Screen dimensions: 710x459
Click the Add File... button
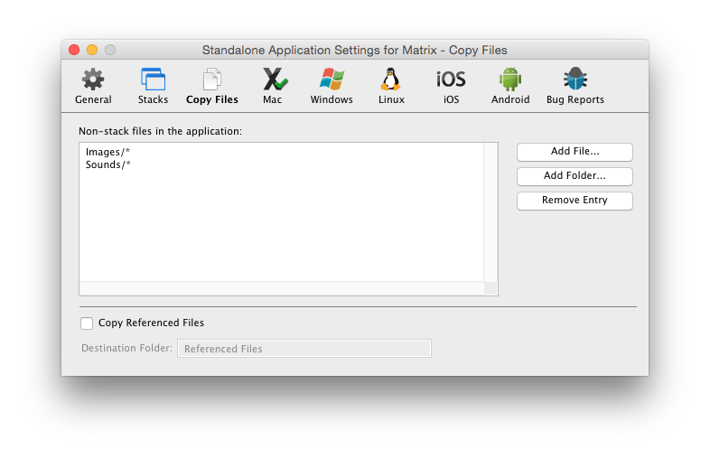575,152
